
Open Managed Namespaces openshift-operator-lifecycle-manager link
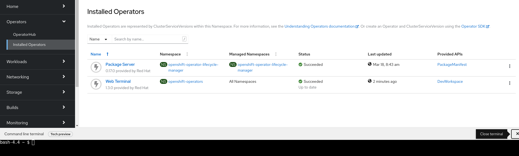(263, 67)
